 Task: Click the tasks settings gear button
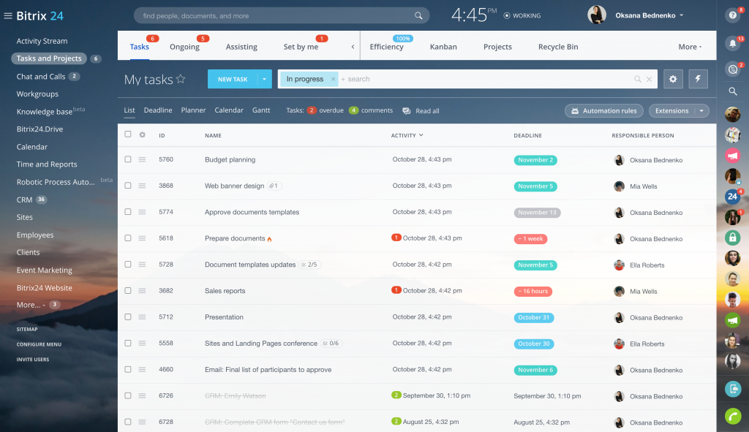(x=673, y=79)
